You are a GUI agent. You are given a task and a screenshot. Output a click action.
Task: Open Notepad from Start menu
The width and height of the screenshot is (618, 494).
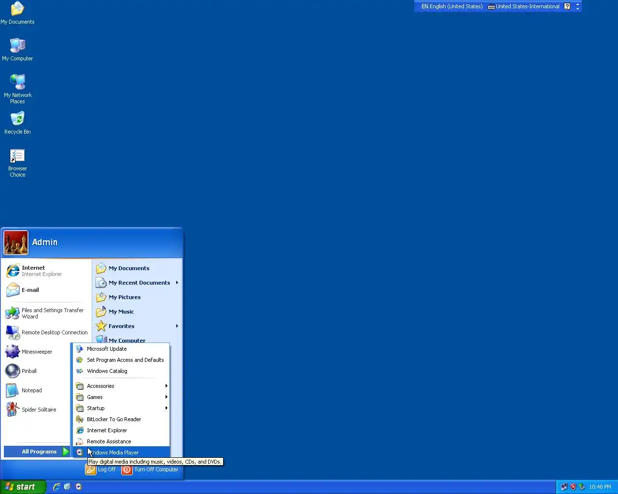pyautogui.click(x=37, y=390)
